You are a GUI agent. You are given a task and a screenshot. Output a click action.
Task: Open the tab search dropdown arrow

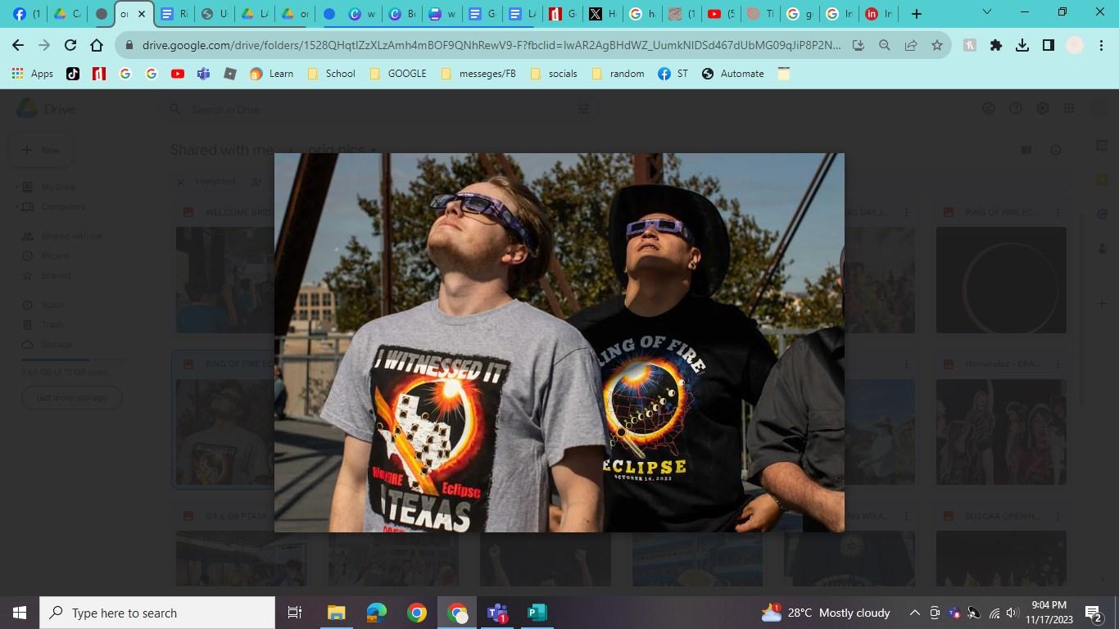coord(986,13)
